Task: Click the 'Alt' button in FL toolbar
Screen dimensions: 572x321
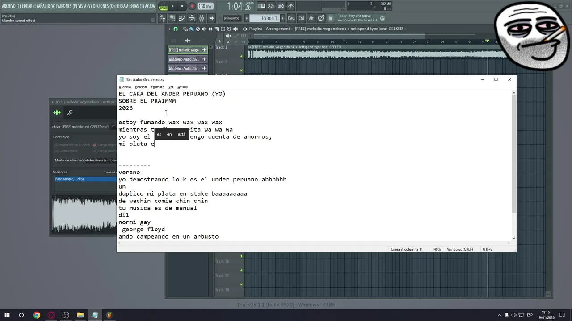Action: pos(311,18)
